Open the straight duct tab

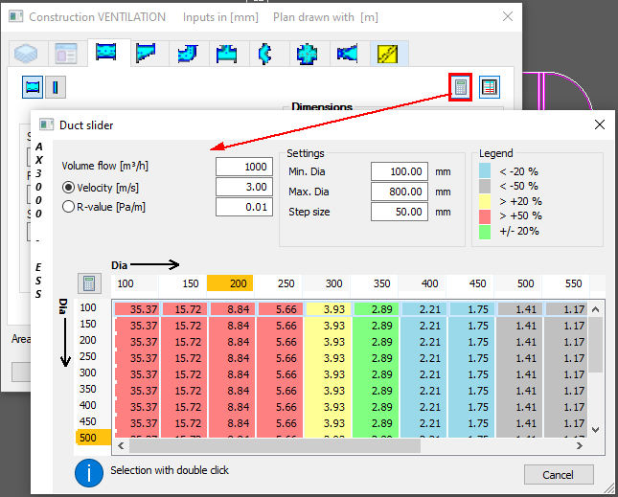[x=106, y=54]
